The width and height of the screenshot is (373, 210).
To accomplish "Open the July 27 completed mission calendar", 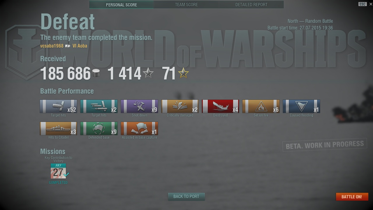I will click(58, 171).
